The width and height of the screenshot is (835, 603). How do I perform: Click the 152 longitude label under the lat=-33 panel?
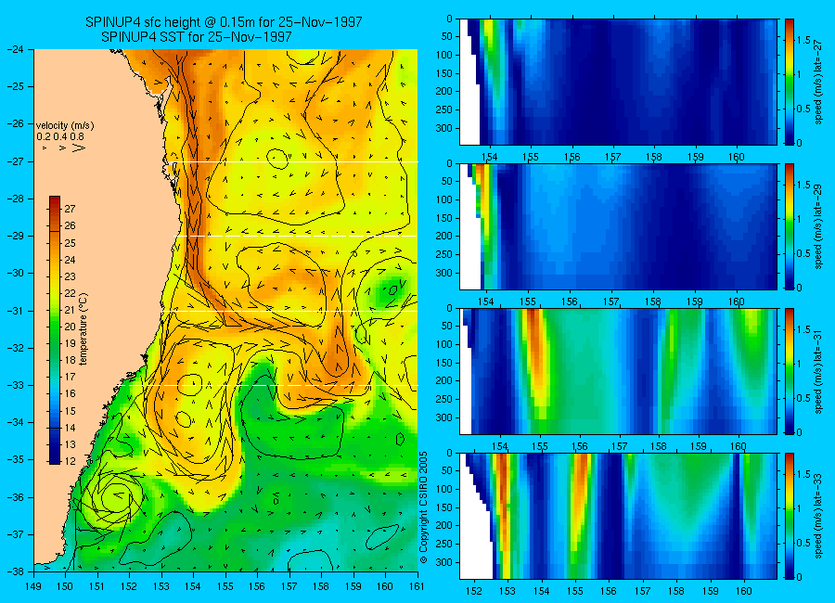click(473, 591)
